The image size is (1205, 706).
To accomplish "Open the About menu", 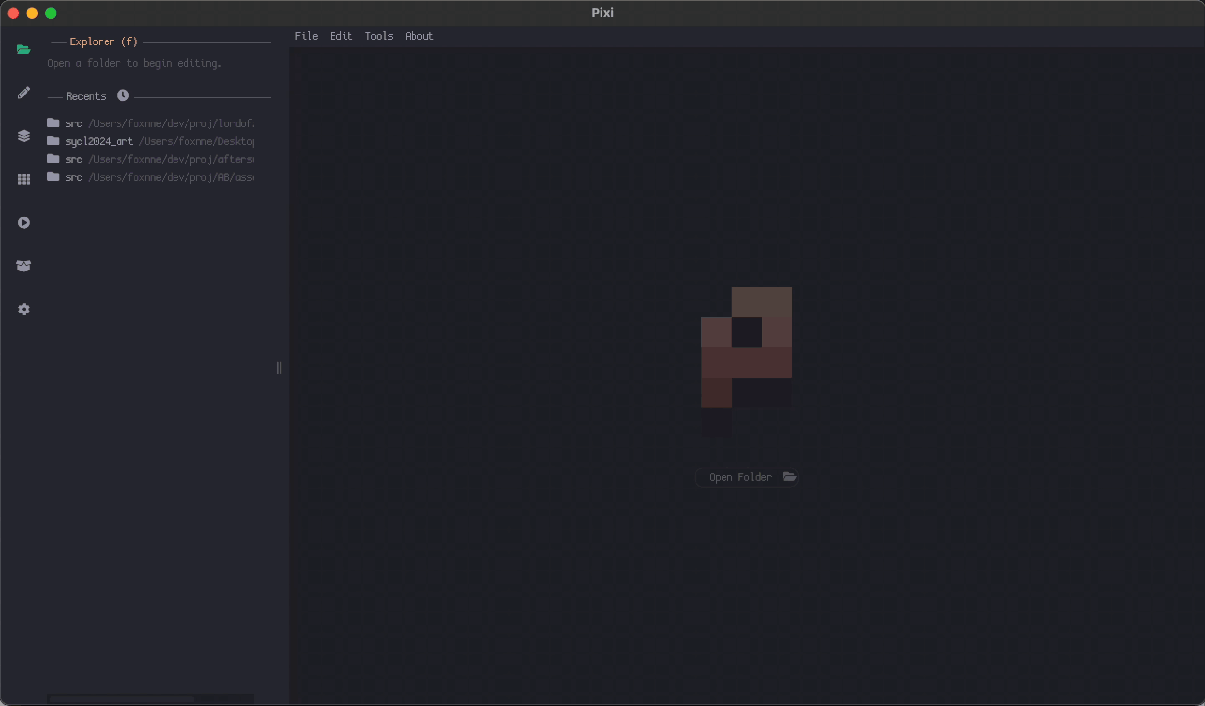I will click(x=419, y=36).
